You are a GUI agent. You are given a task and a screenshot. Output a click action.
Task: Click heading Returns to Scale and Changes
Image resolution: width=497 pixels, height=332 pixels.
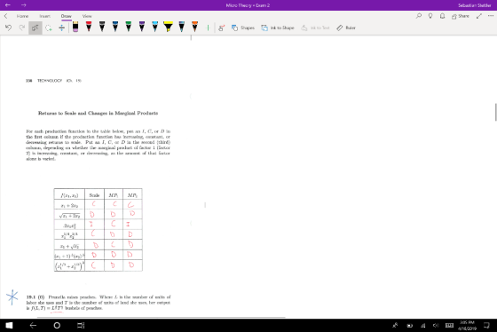click(98, 113)
